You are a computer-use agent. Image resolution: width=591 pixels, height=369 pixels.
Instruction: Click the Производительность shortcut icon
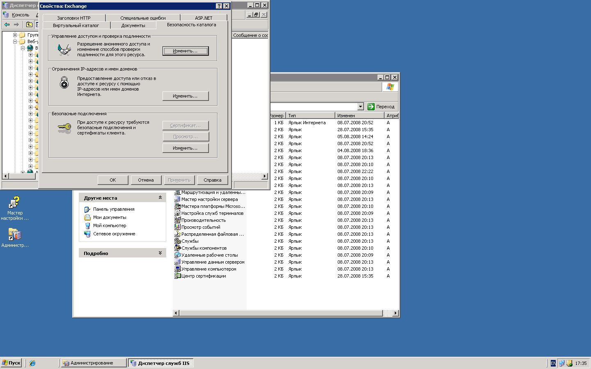tap(178, 220)
